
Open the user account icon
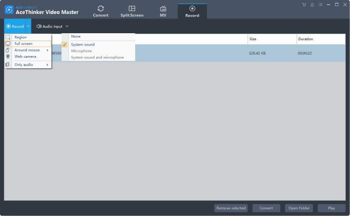click(x=312, y=5)
